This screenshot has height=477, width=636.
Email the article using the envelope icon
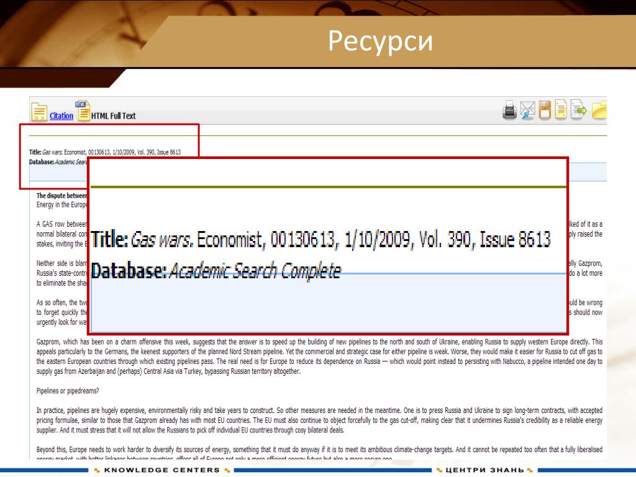528,111
